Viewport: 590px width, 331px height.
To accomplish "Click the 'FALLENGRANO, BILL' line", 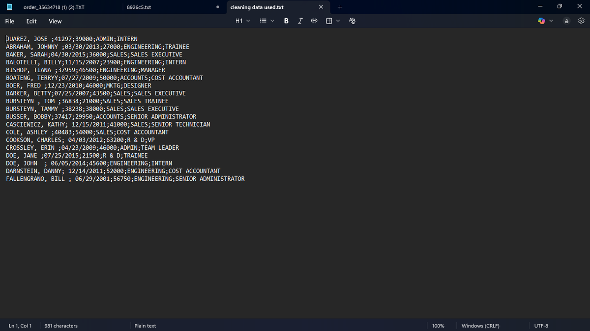I will pyautogui.click(x=125, y=179).
